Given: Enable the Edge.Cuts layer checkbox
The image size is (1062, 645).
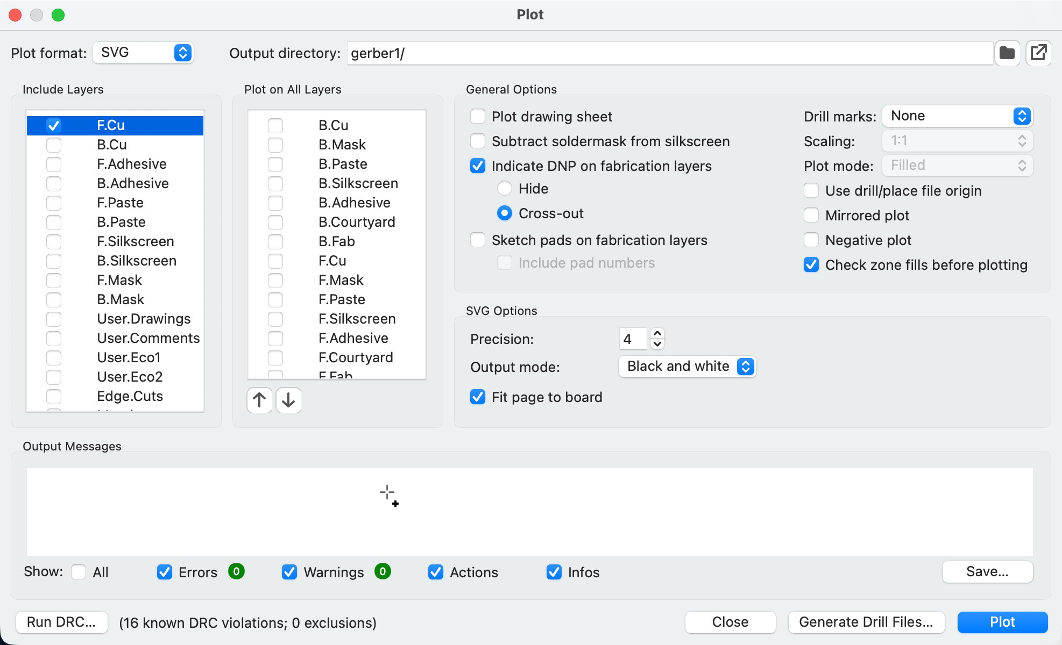Looking at the screenshot, I should 54,396.
